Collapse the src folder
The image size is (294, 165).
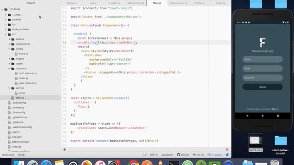[x=6, y=34]
